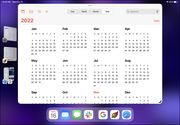Switch to Safari and Google window group thumbnail
Screen dimensions: 180x125
[9, 74]
